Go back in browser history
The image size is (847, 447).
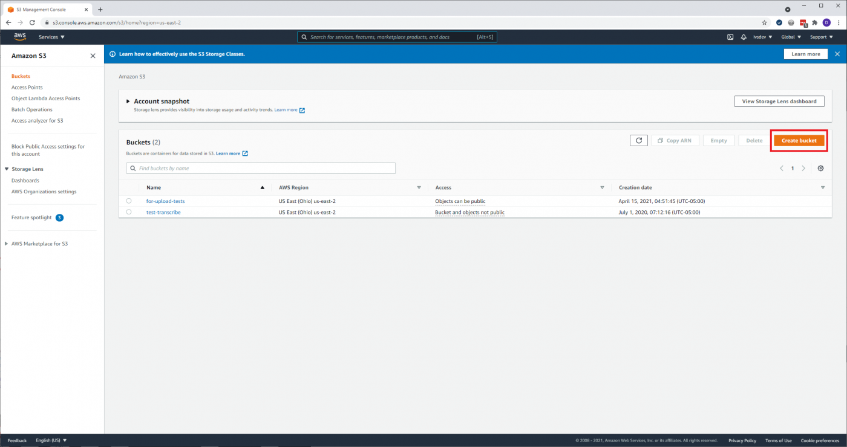point(8,22)
